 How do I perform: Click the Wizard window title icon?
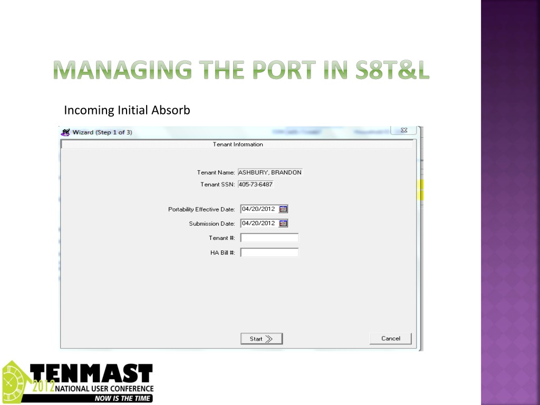pos(65,132)
